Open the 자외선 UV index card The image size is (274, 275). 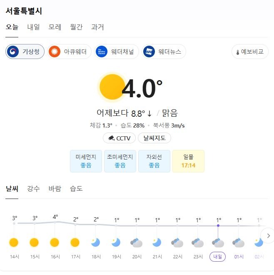154,161
